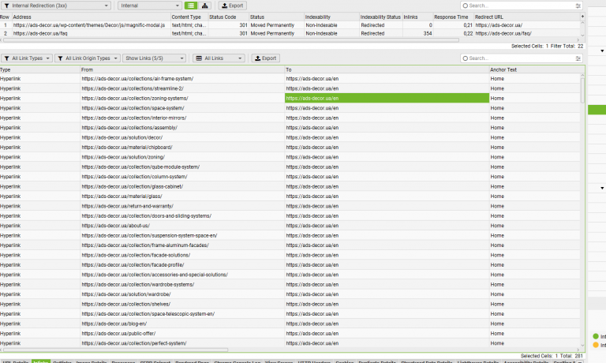Select From URL about-us/

coord(115,226)
